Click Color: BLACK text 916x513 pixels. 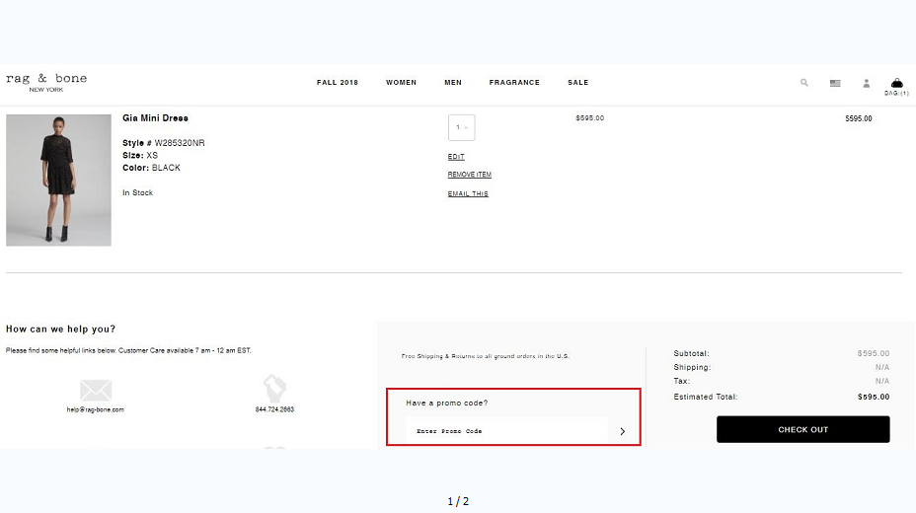click(x=151, y=168)
